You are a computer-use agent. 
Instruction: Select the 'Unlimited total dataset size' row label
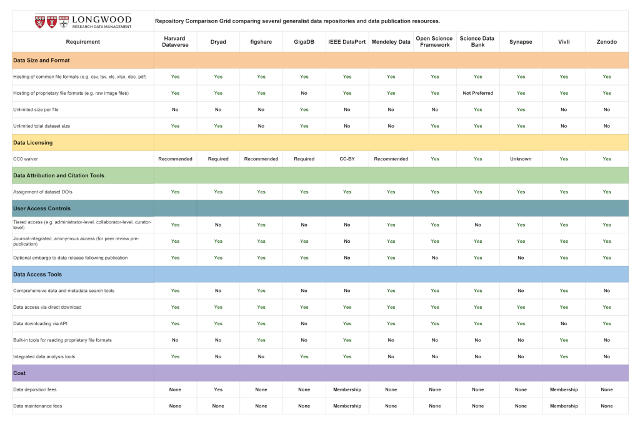click(x=41, y=126)
